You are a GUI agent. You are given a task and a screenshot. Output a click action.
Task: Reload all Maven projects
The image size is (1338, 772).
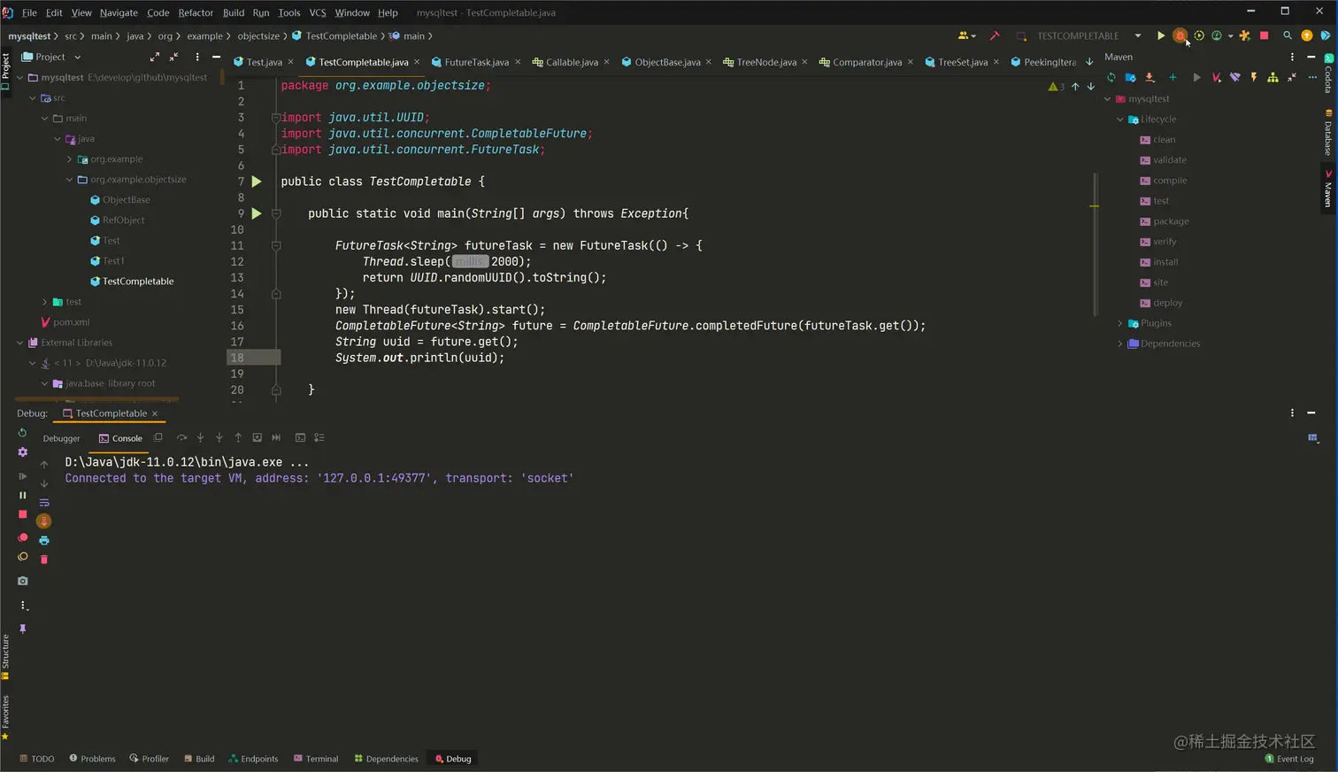(x=1111, y=78)
